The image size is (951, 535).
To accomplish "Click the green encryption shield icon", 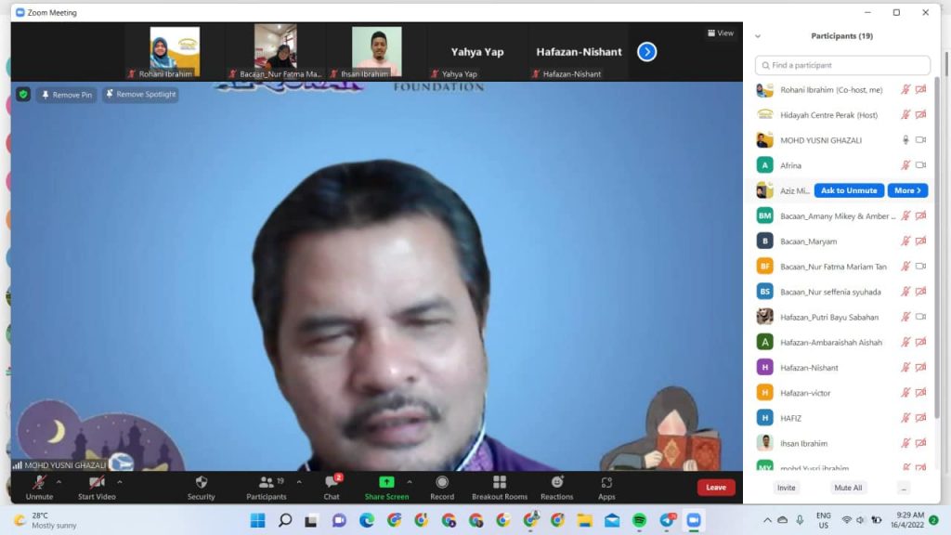I will point(23,95).
